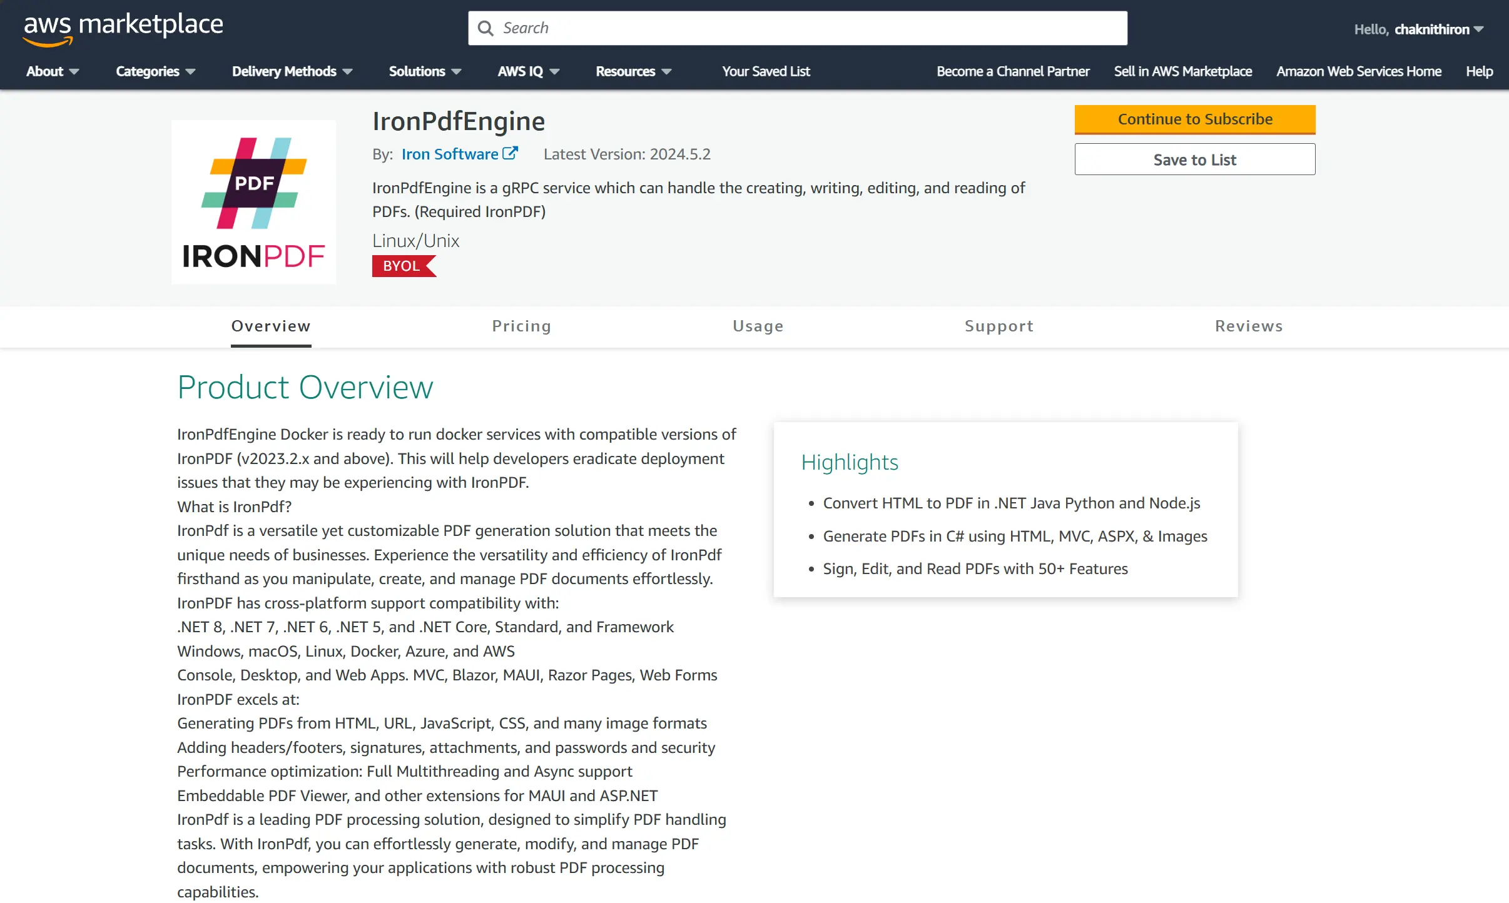Screen dimensions: 1509x903
Task: Expand the Delivery Methods dropdown menu
Action: tap(292, 71)
